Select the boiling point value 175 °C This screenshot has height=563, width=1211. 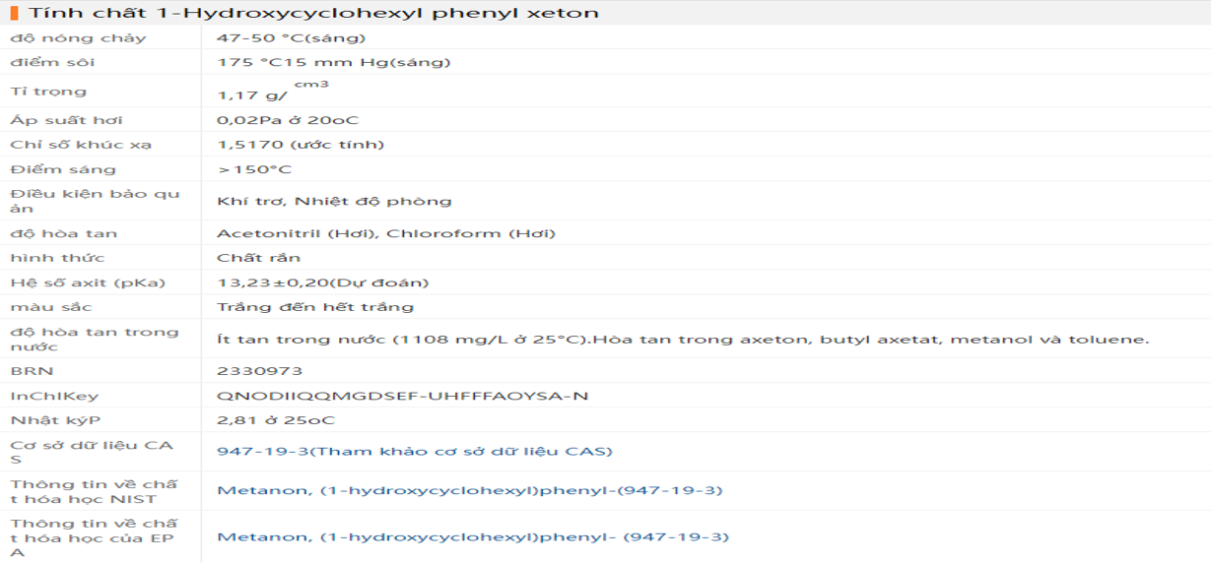pos(333,62)
